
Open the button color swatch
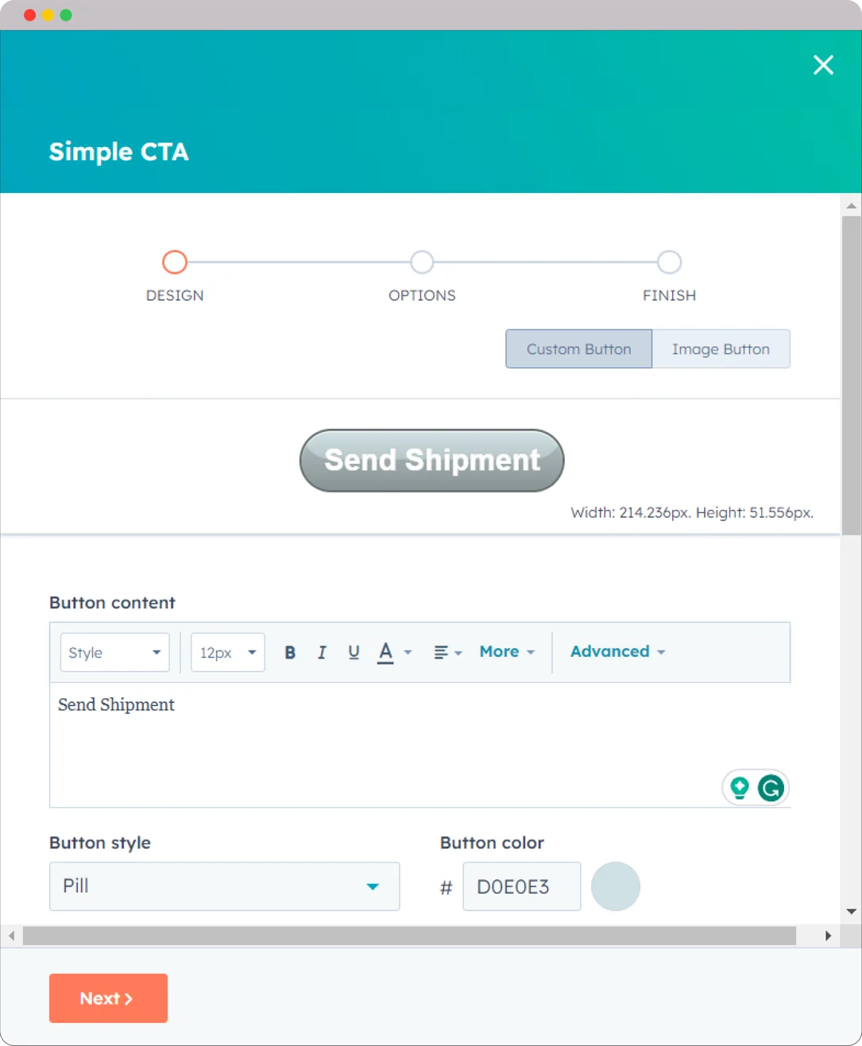click(x=616, y=886)
